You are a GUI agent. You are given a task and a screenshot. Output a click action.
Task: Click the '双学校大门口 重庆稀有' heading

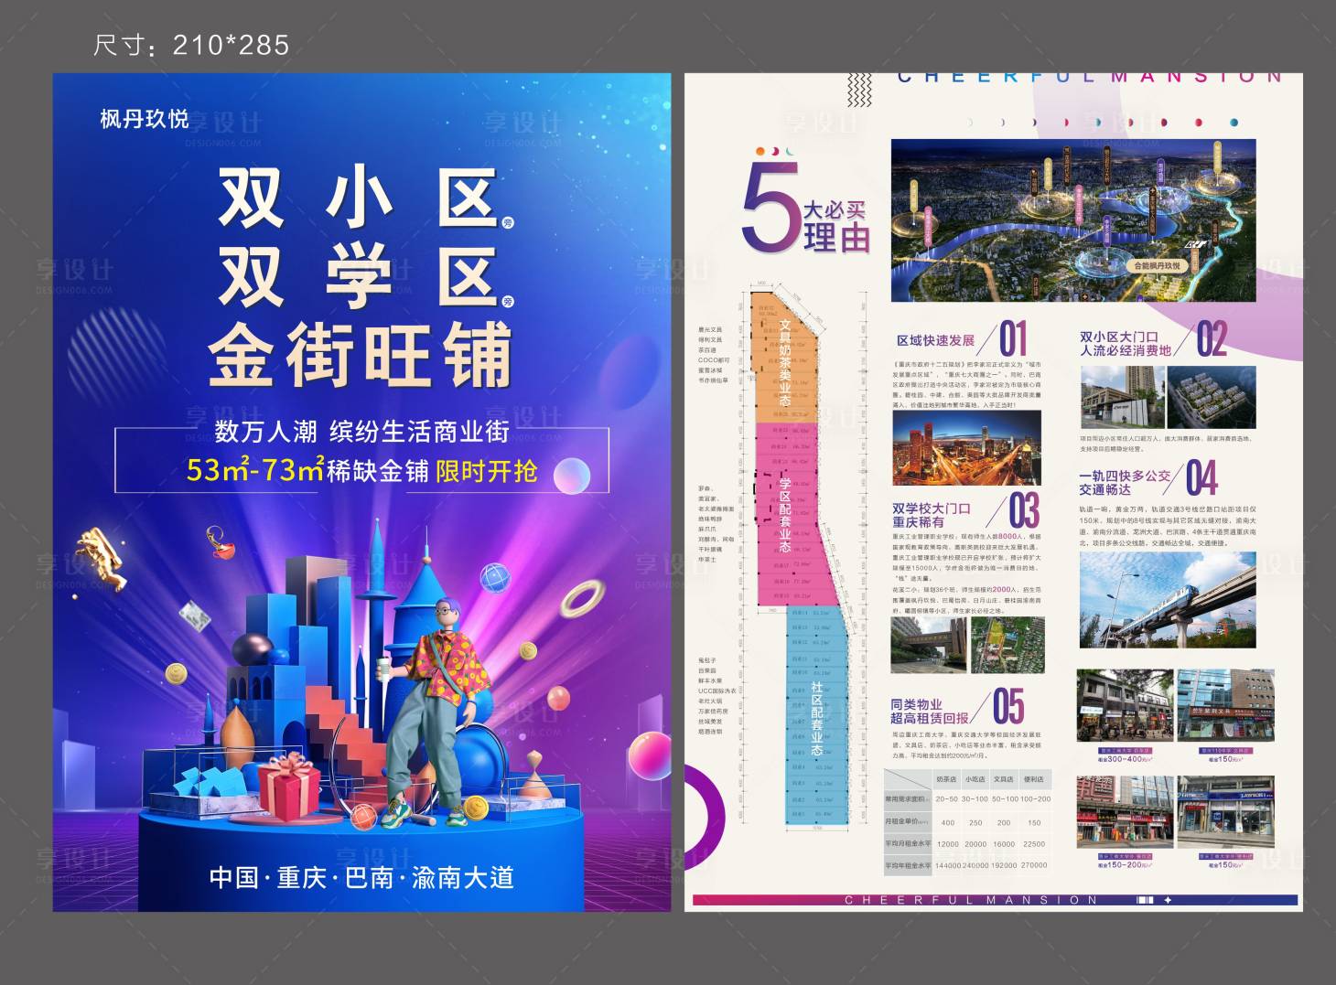[x=932, y=515]
